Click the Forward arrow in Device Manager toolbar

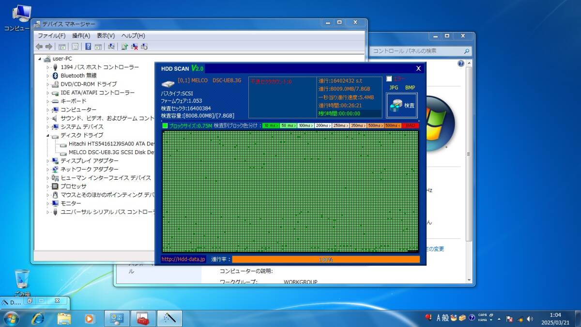pos(48,47)
